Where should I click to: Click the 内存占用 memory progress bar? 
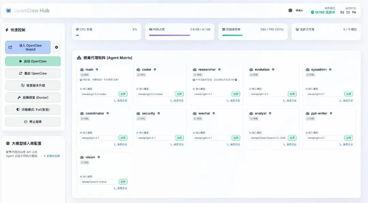click(180, 35)
